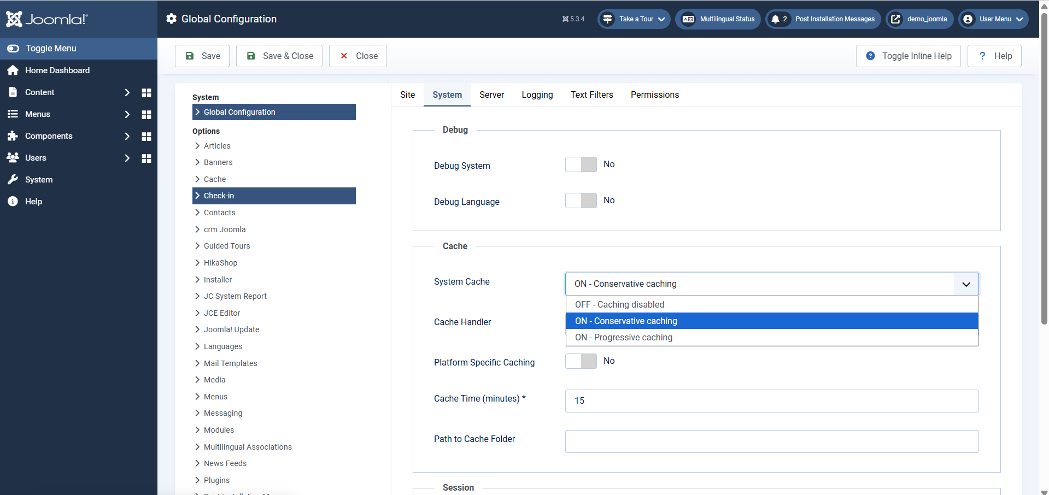Focus the Cache Time minutes field
Viewport: 1049px width, 495px height.
771,401
